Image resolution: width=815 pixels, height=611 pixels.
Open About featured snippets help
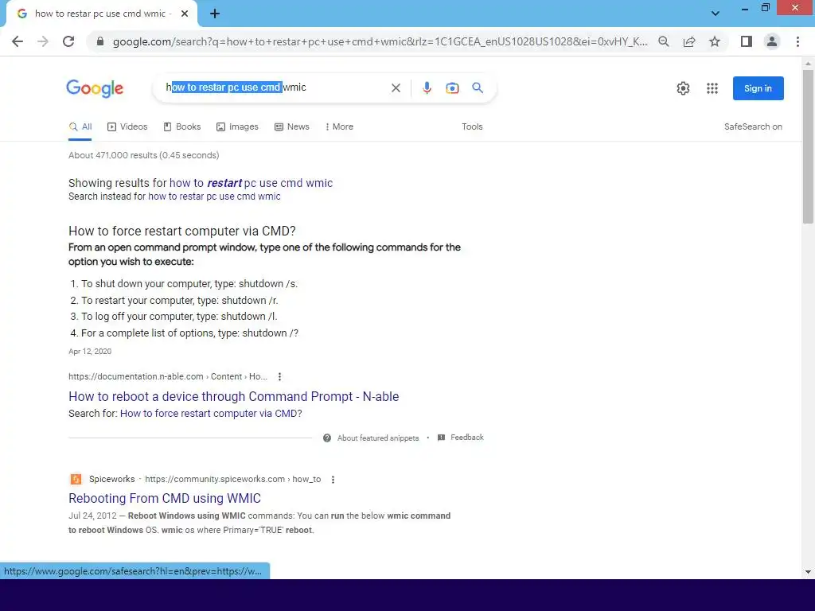point(371,438)
